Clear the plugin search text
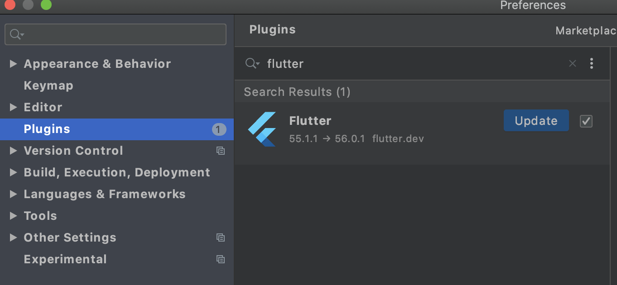 click(x=573, y=64)
